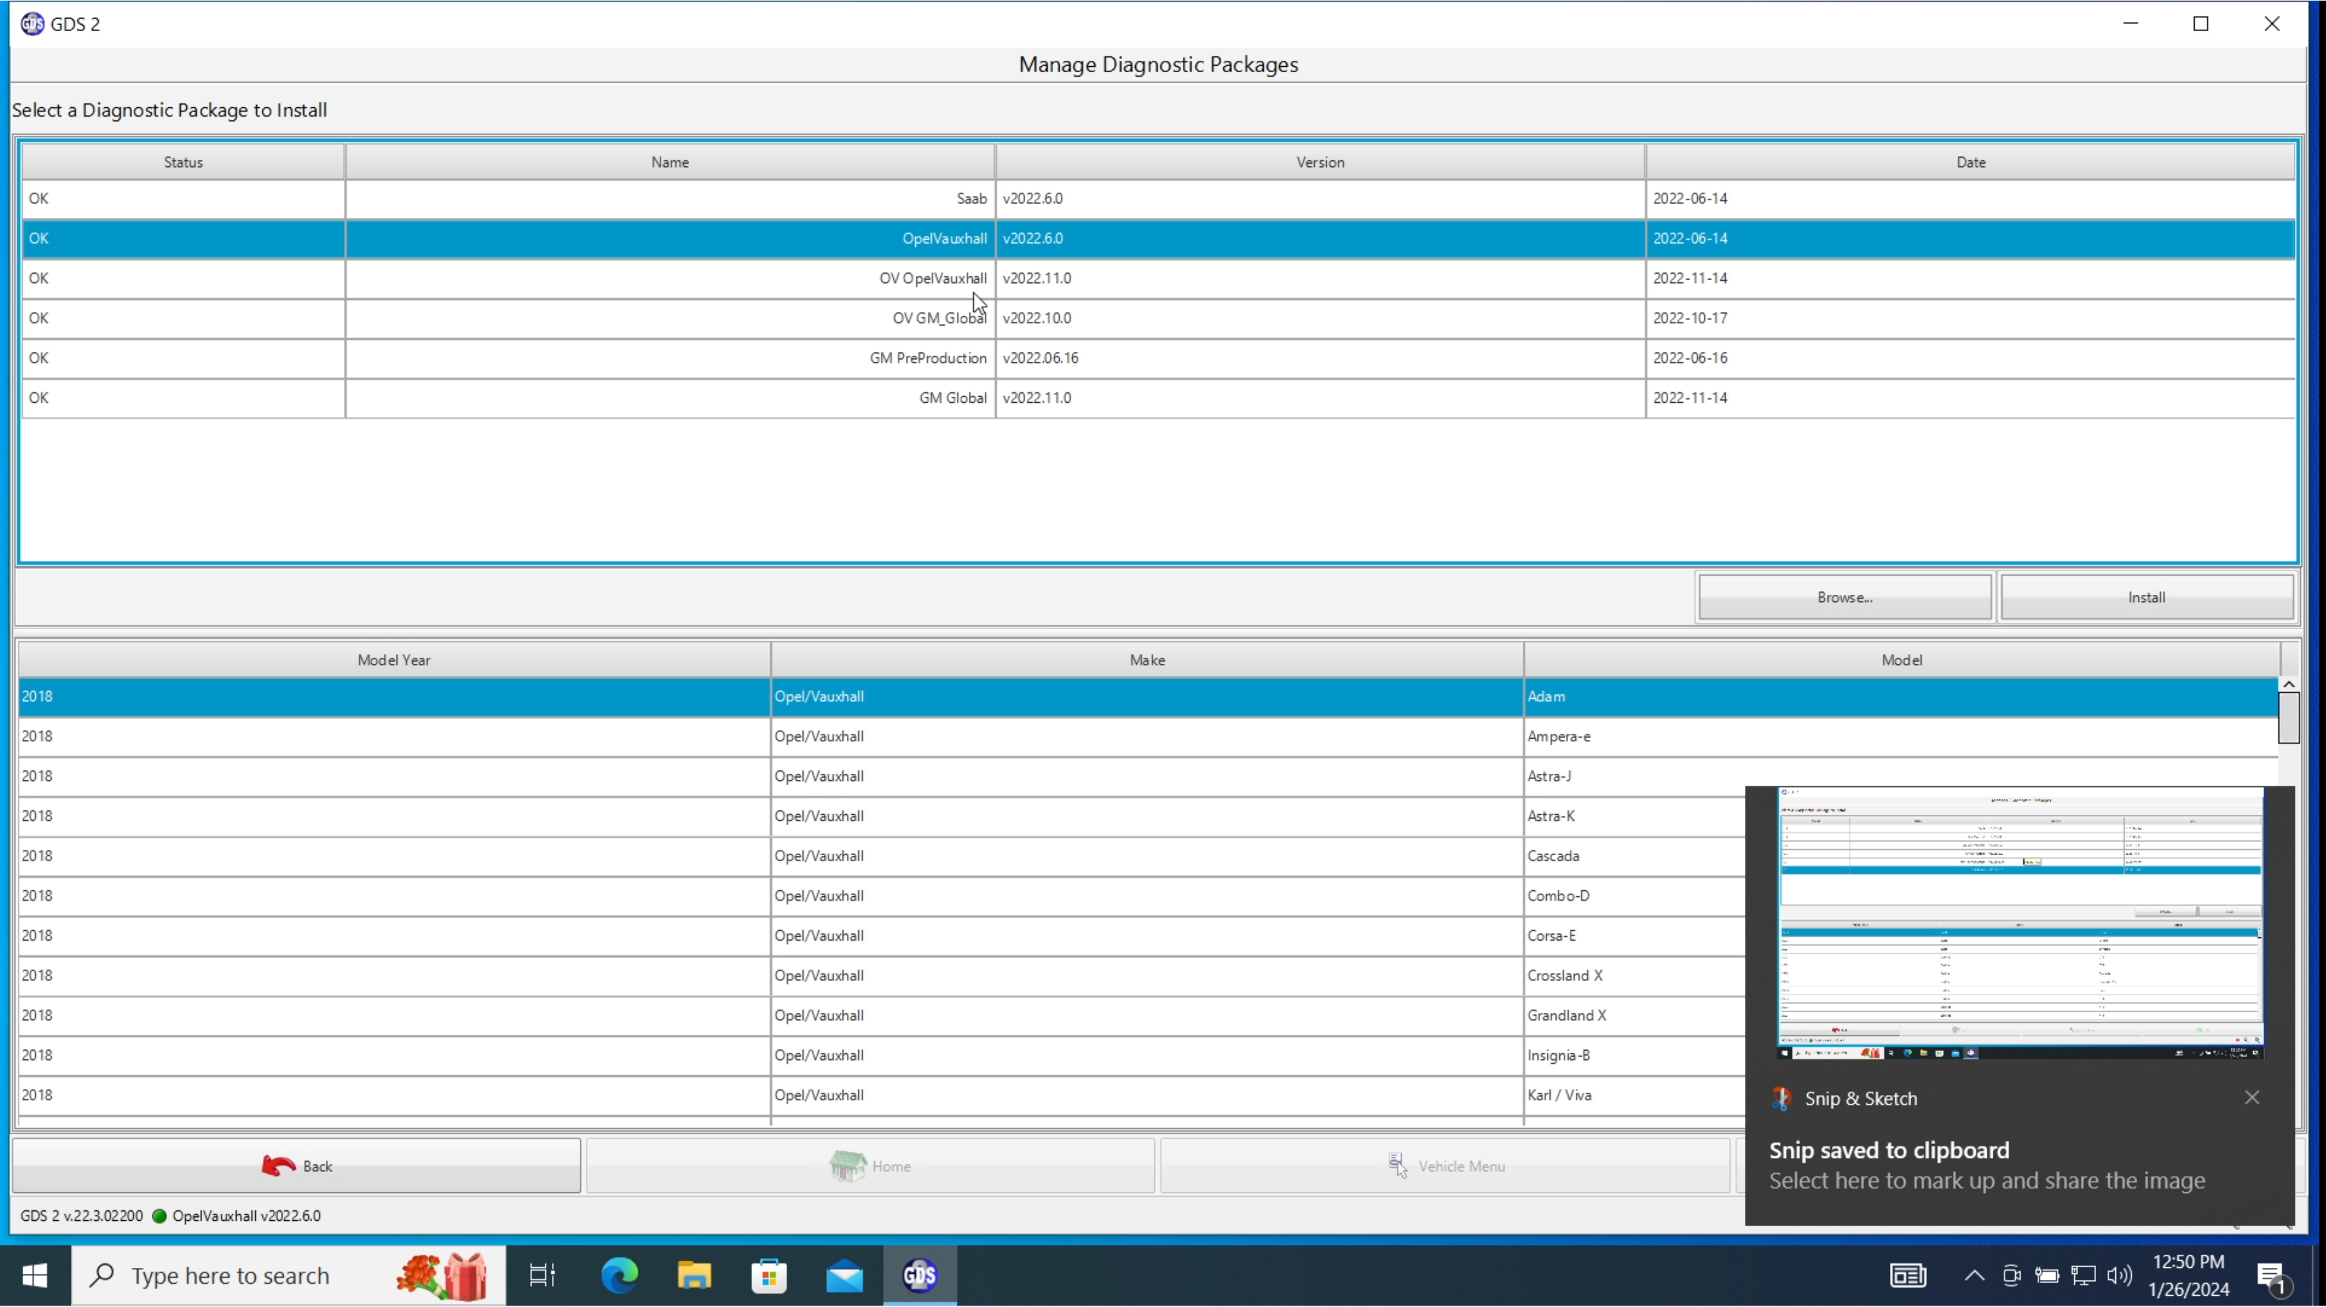Open Microsoft Edge from the taskbar
The width and height of the screenshot is (2326, 1307).
(620, 1275)
